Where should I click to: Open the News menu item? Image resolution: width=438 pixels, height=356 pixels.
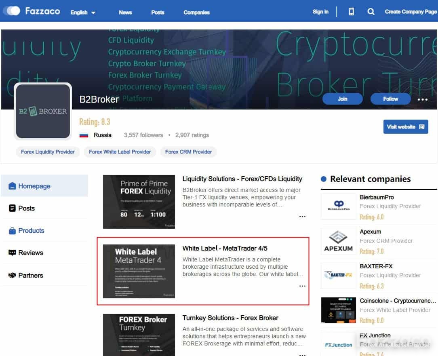pyautogui.click(x=125, y=12)
